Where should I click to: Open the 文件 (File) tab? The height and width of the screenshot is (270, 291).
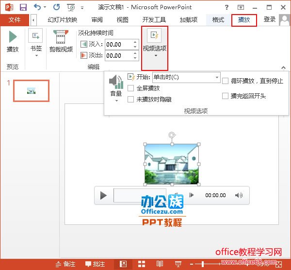15,20
